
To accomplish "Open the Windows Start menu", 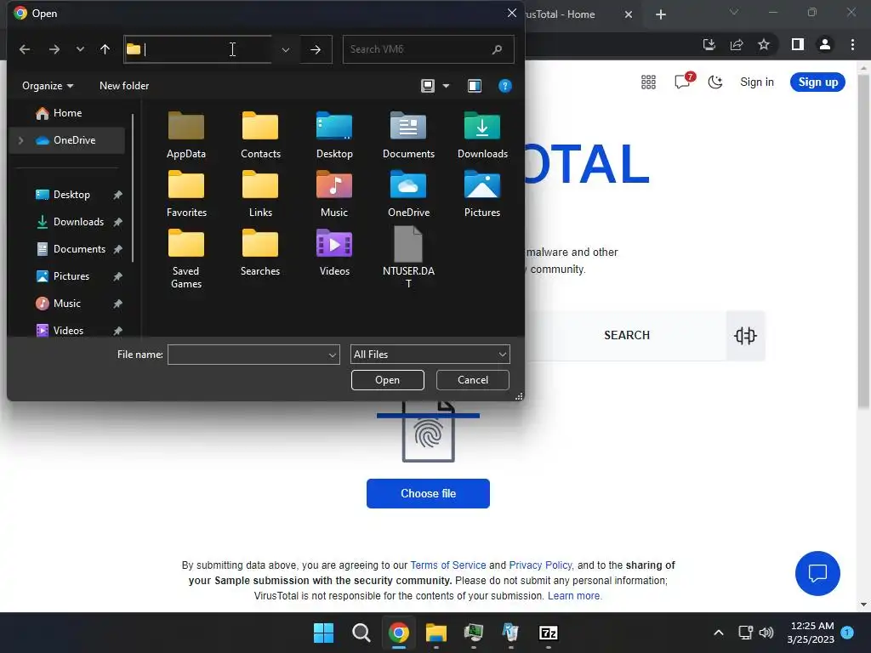I will coord(323,633).
